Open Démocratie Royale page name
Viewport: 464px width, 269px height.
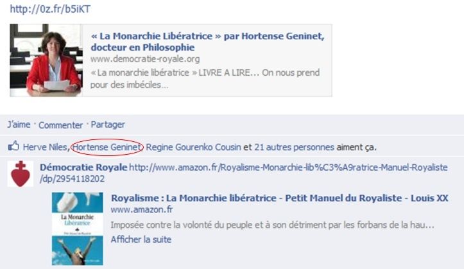(x=83, y=167)
